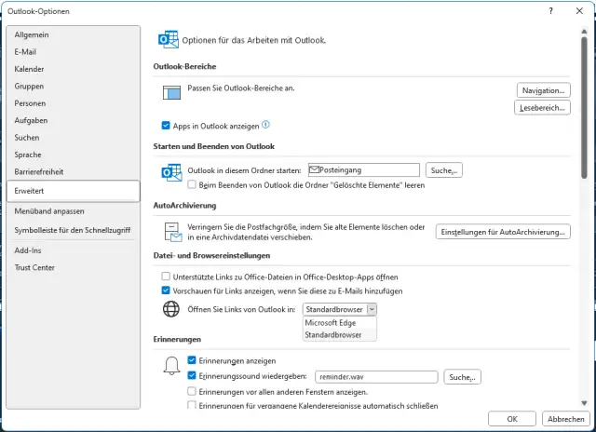Click the Outlook options header icon
Screen dimensions: 596x432
pos(169,40)
